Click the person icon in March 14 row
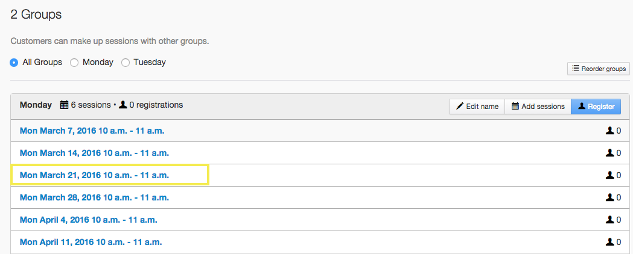The width and height of the screenshot is (633, 254). (x=609, y=153)
